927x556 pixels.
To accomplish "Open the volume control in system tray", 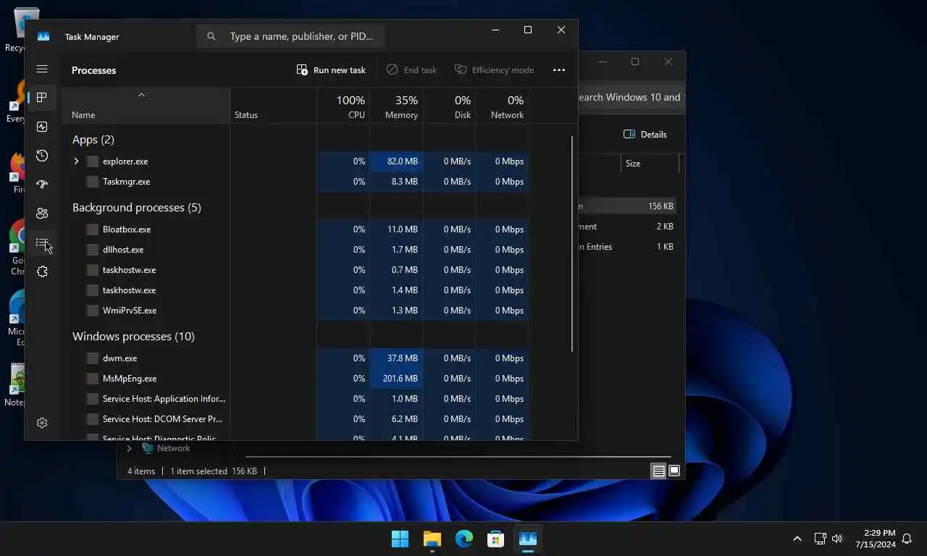I will pos(837,539).
